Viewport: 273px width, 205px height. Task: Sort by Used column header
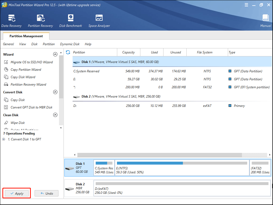pyautogui.click(x=152, y=52)
